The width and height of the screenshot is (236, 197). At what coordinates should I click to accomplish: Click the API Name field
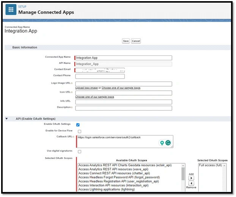point(124,64)
